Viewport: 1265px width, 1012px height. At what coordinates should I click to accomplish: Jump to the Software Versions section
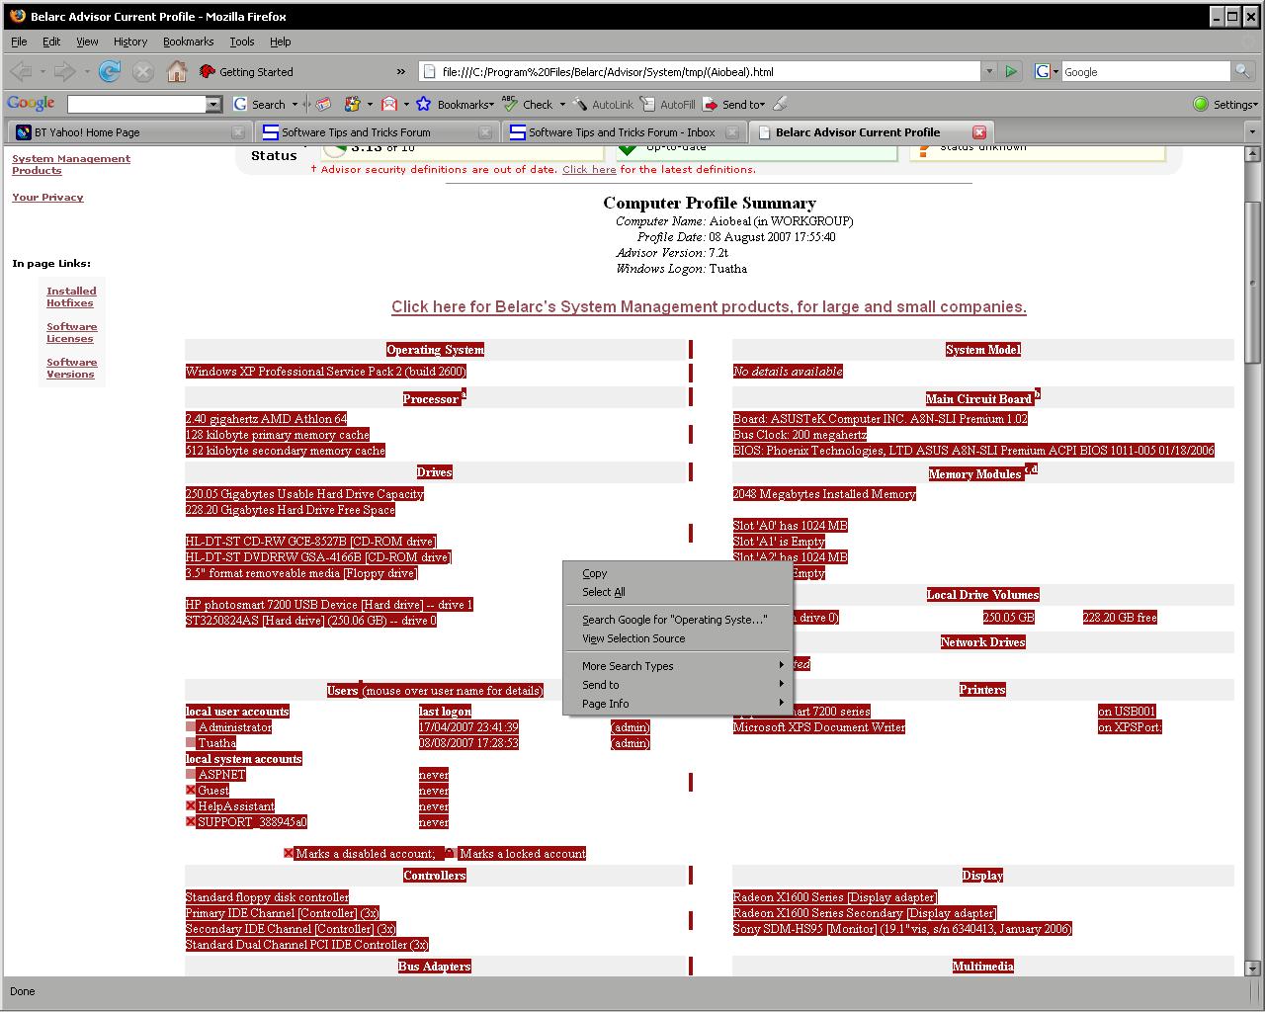[x=71, y=368]
